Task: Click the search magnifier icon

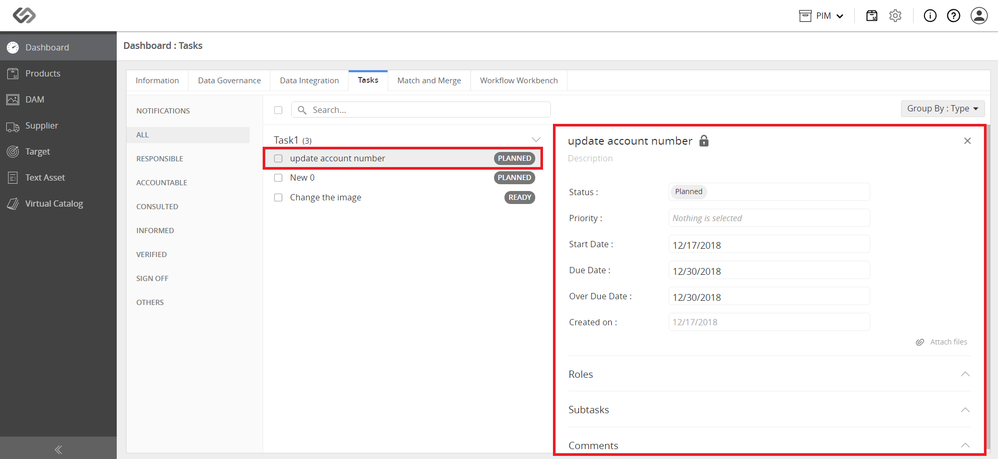Action: pos(302,110)
